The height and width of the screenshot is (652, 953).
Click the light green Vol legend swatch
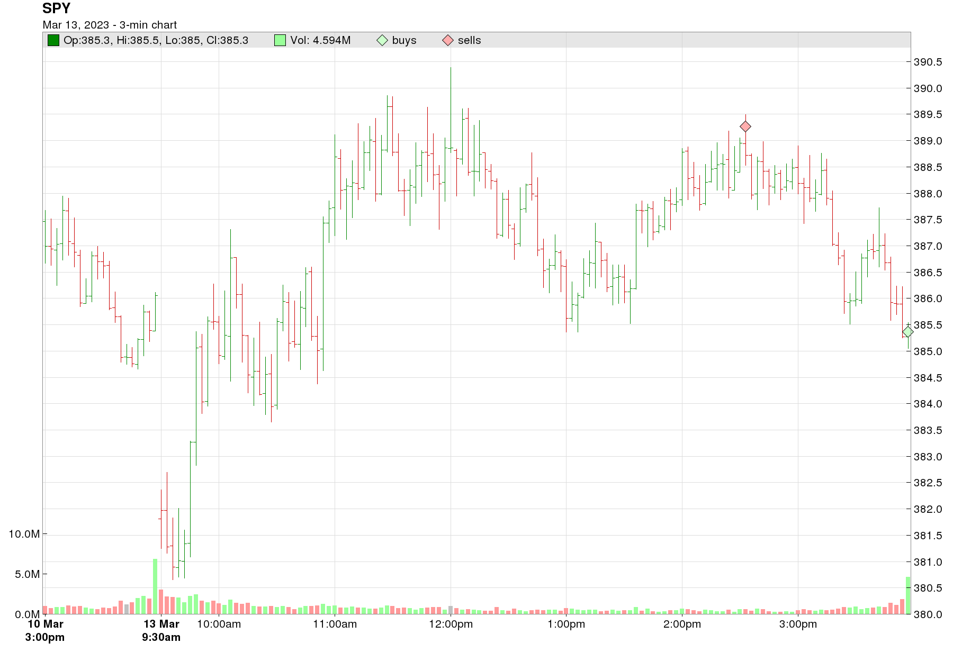click(x=280, y=40)
